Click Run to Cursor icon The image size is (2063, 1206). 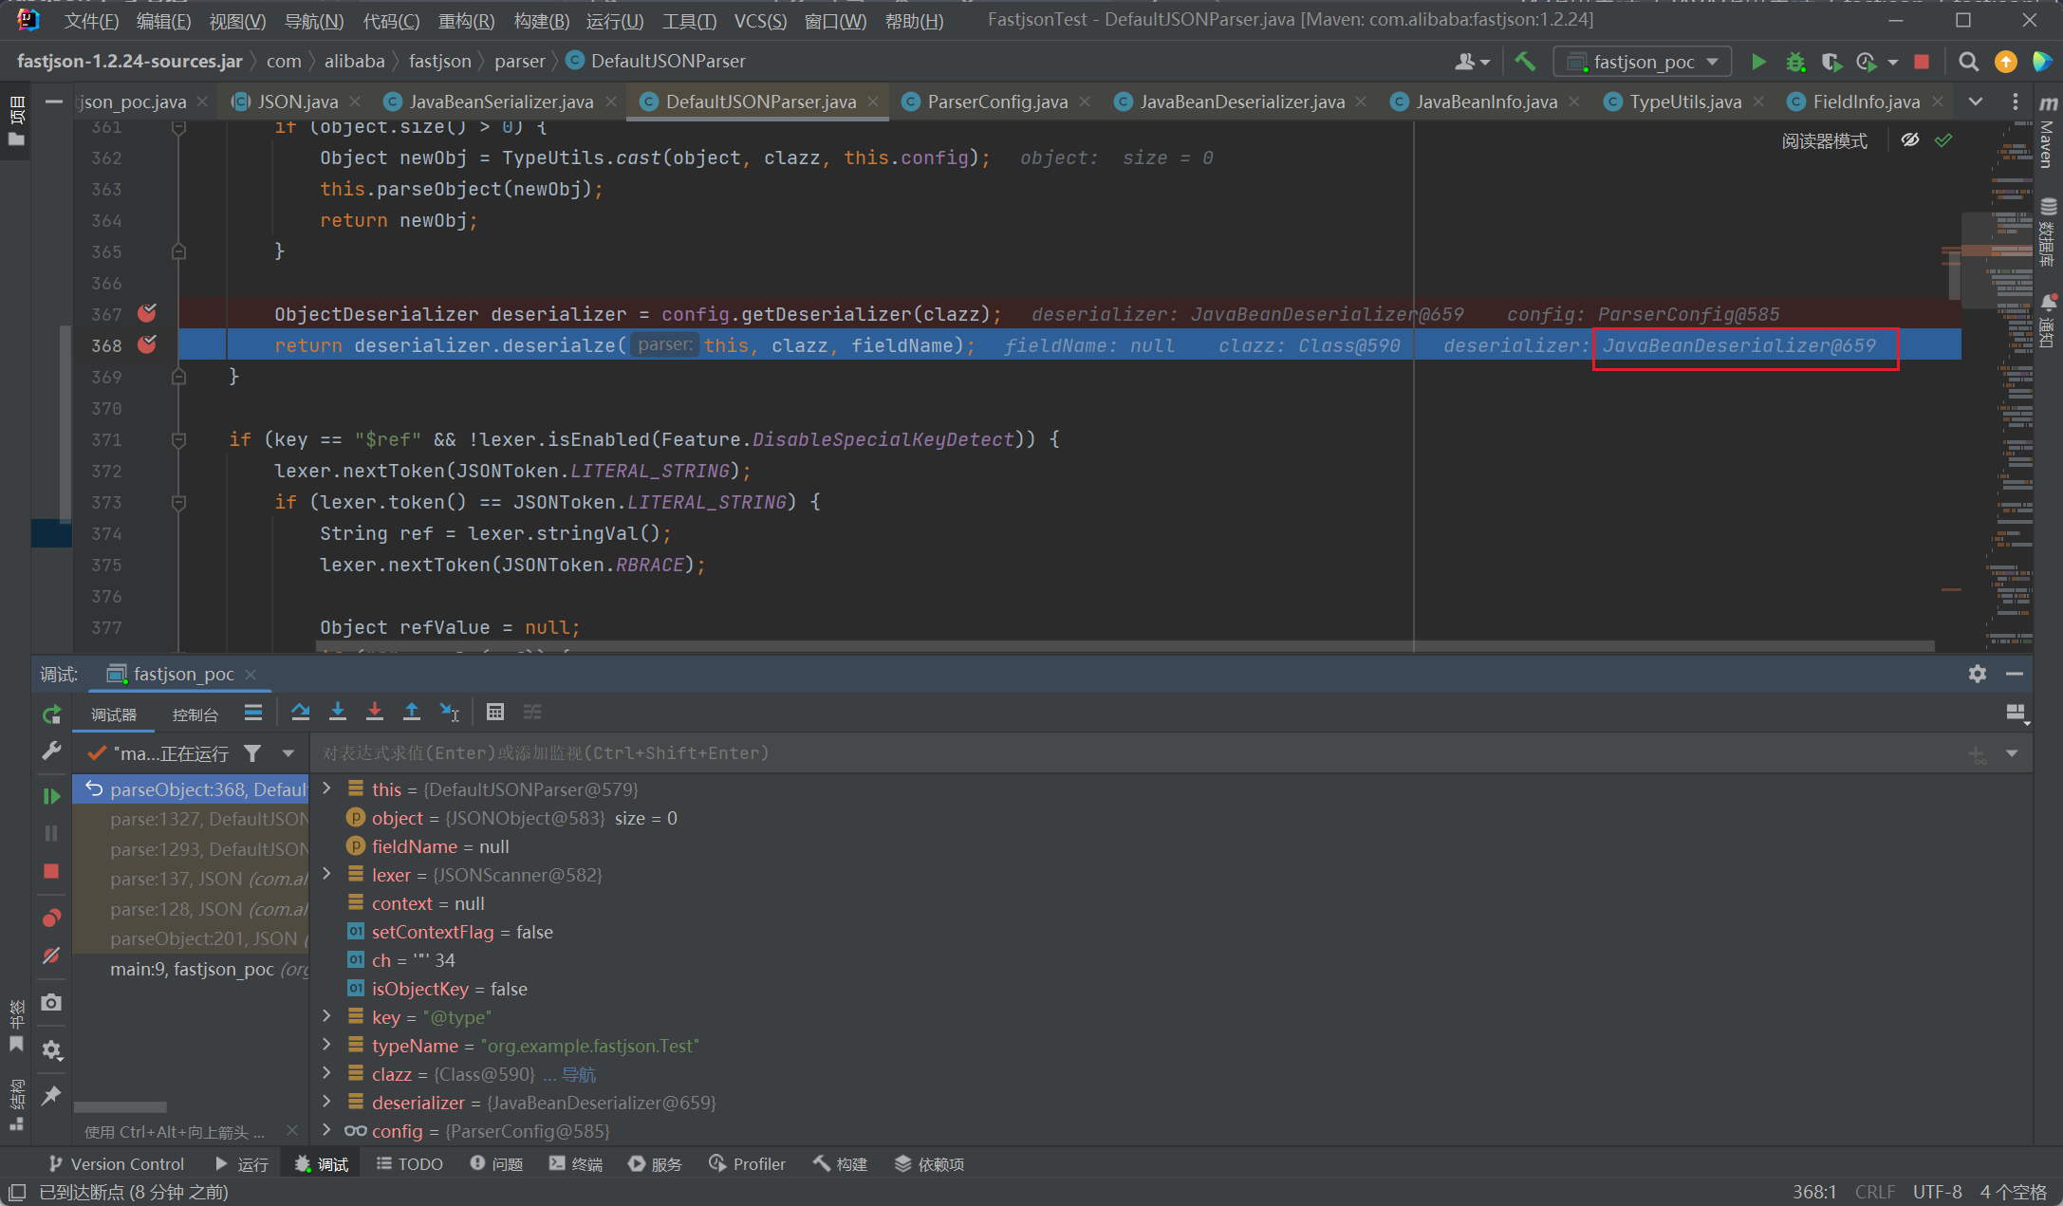450,712
